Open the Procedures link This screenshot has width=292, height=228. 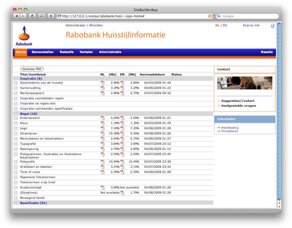(229, 131)
